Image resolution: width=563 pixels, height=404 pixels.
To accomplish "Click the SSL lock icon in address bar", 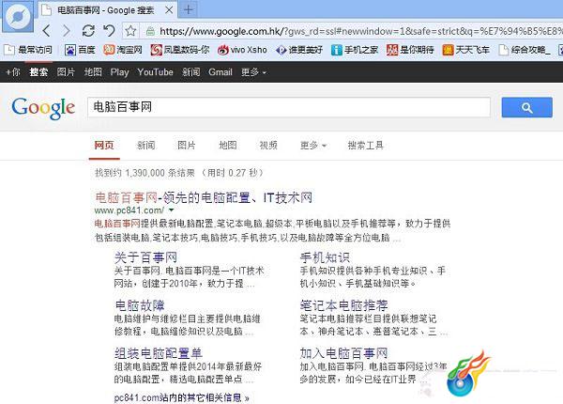I will pyautogui.click(x=150, y=32).
